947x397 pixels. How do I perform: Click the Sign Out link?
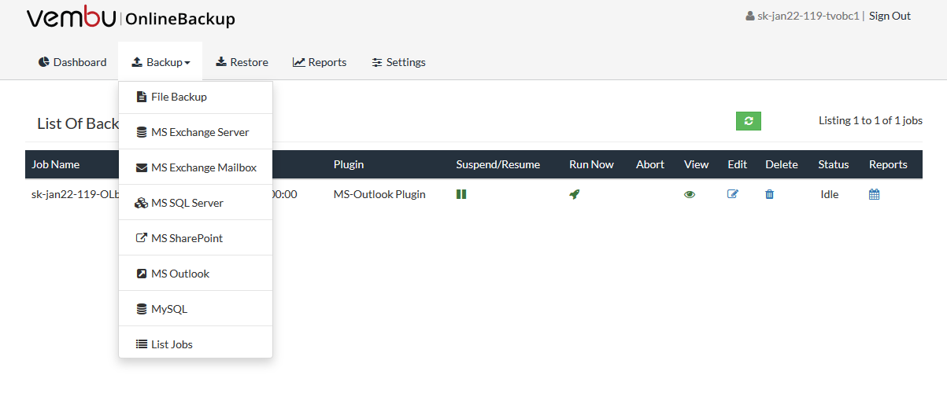(x=890, y=16)
